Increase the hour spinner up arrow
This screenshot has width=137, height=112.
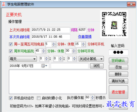click(46, 58)
